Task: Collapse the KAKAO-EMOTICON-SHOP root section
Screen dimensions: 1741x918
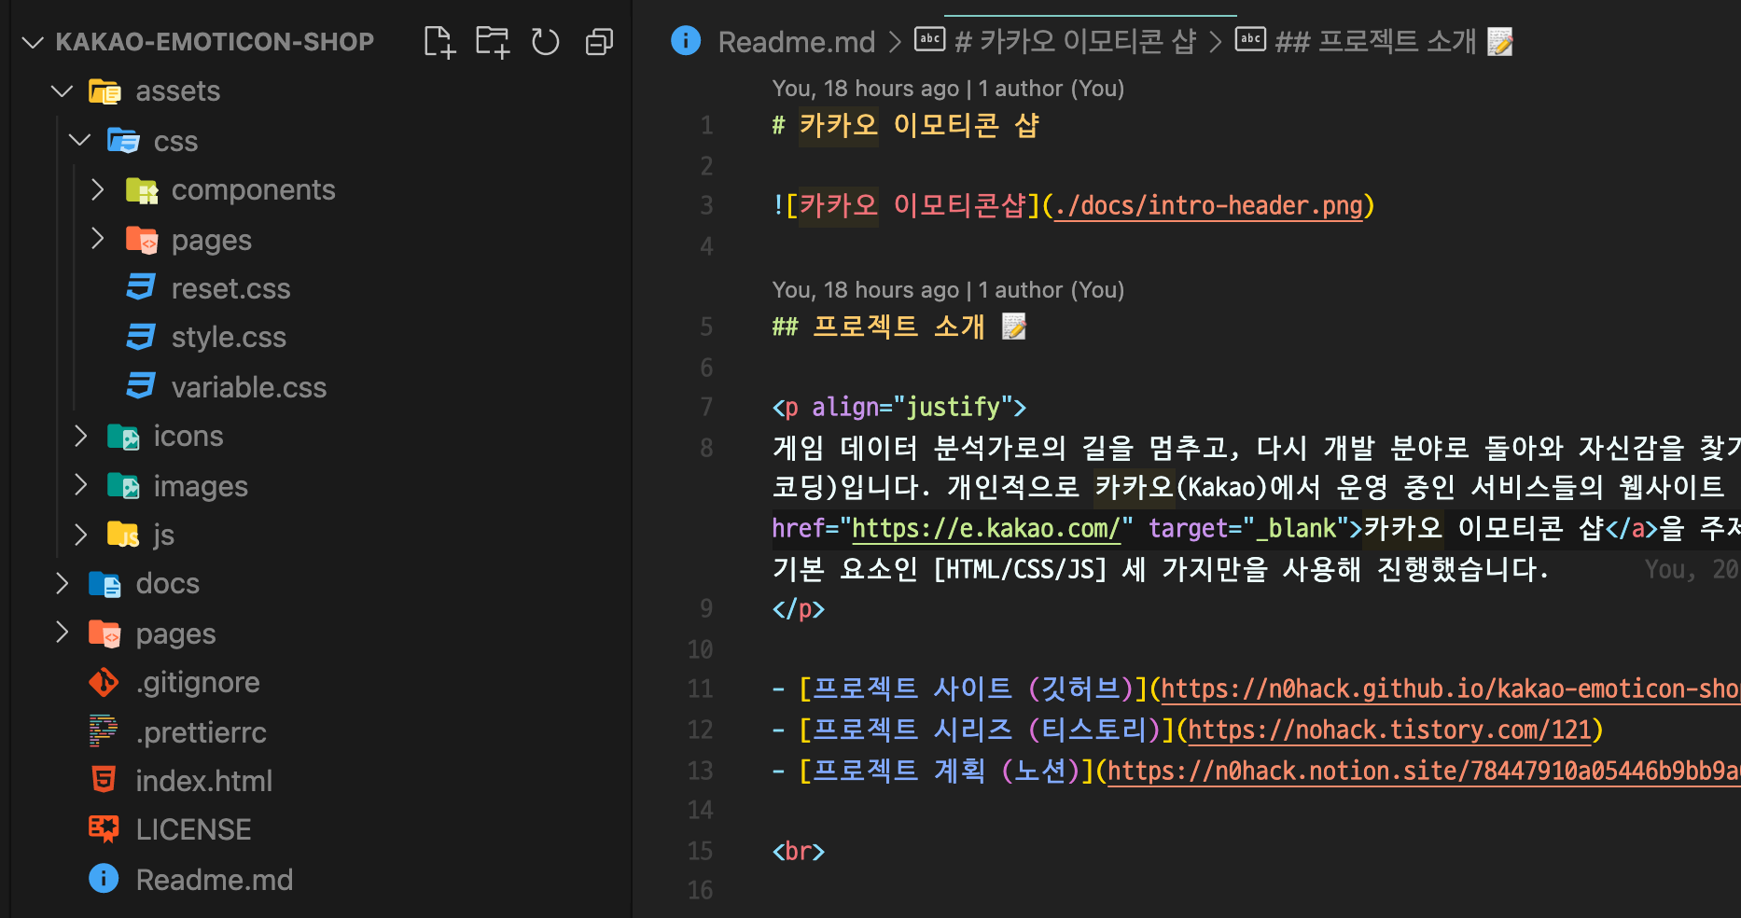Action: tap(34, 42)
